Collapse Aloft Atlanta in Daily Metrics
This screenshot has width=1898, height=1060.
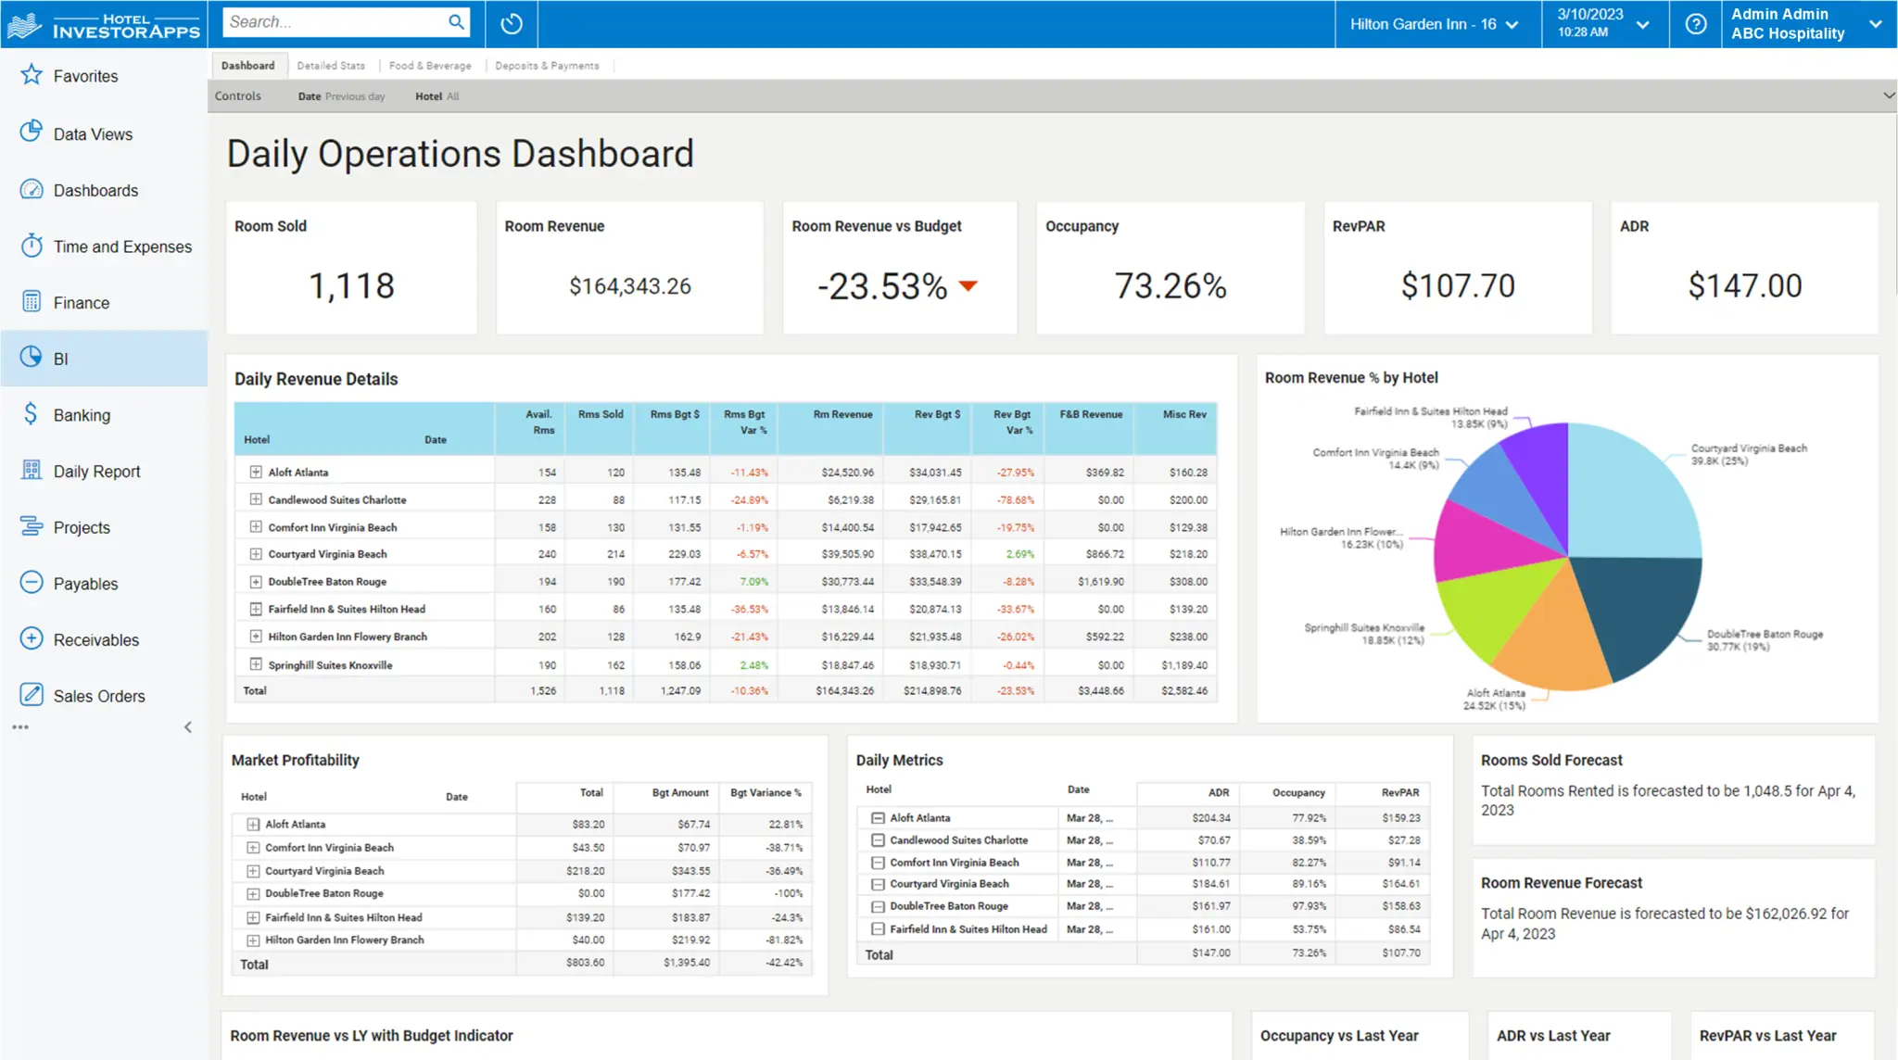pos(878,818)
